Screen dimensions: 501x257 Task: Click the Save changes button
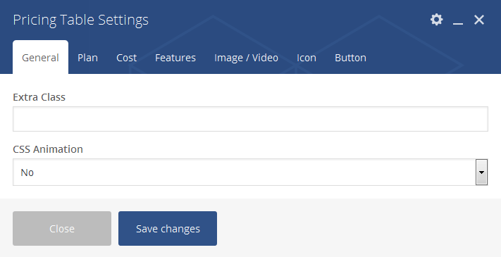(x=168, y=228)
